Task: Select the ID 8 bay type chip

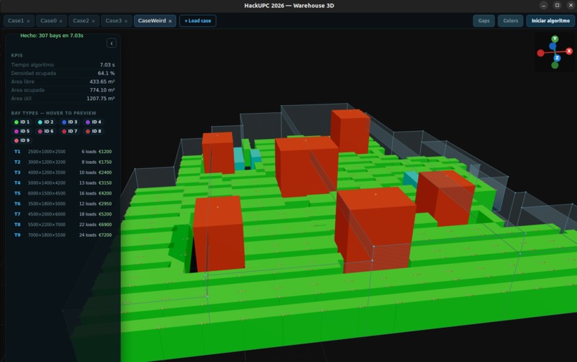Action: pyautogui.click(x=93, y=132)
